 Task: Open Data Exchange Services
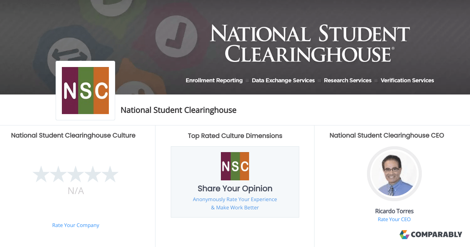283,80
